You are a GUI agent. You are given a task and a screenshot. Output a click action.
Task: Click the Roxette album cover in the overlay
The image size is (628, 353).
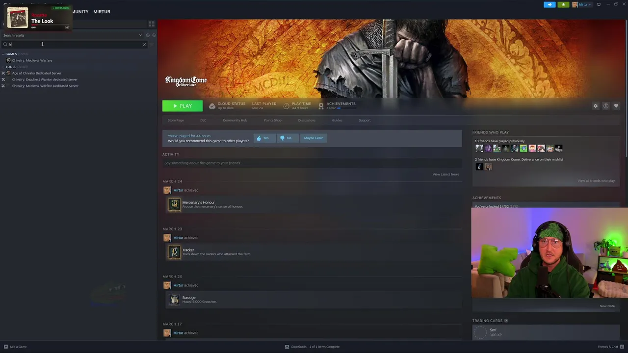tap(17, 18)
